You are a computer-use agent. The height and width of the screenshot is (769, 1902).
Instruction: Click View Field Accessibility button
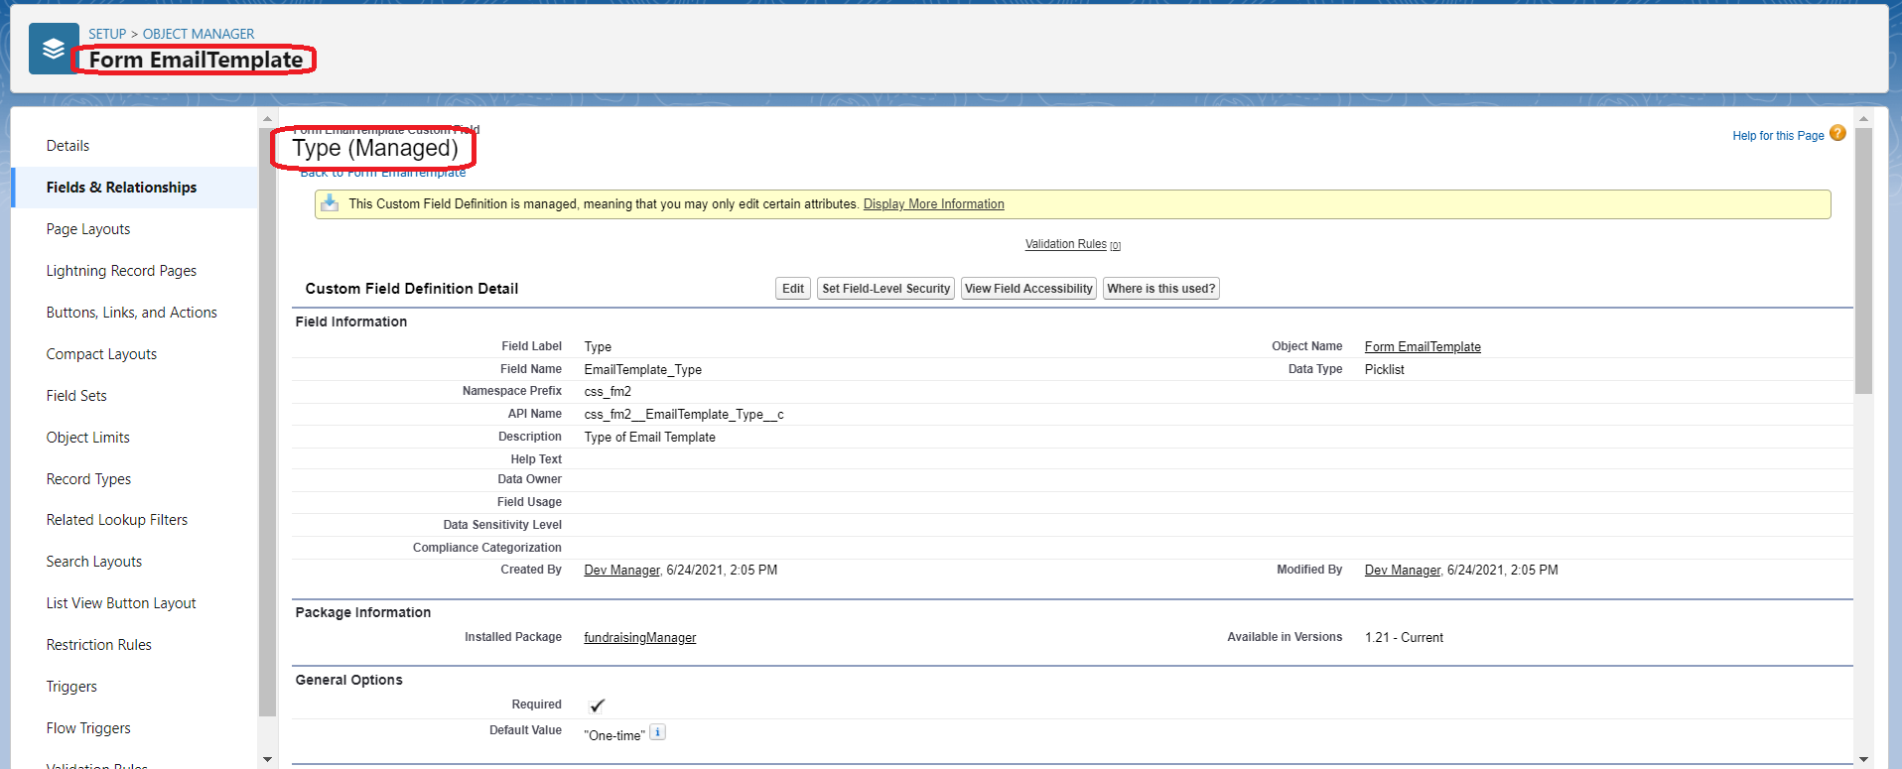[x=1028, y=289]
